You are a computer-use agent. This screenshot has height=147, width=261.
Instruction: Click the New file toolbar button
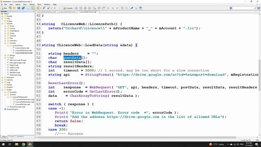click(x=4, y=8)
